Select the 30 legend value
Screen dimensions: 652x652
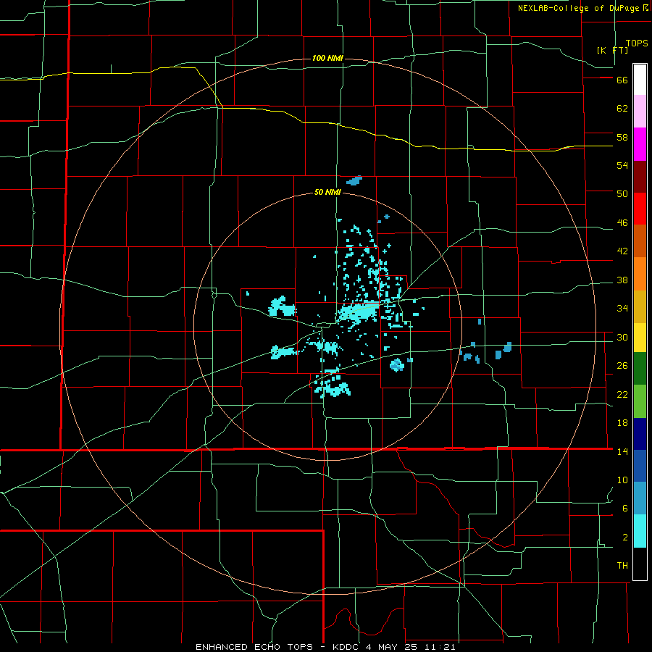click(x=622, y=337)
